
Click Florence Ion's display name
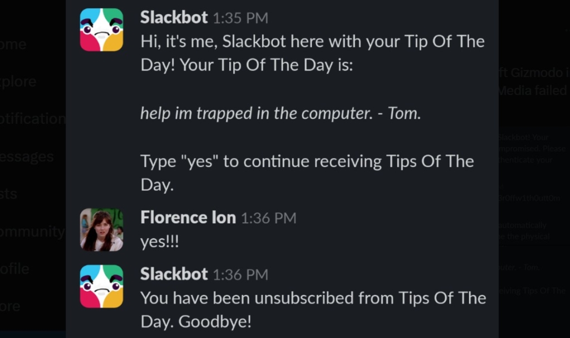pyautogui.click(x=187, y=218)
